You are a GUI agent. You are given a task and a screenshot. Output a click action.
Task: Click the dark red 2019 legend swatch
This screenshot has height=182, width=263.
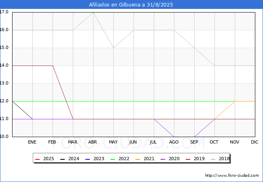[188, 159]
